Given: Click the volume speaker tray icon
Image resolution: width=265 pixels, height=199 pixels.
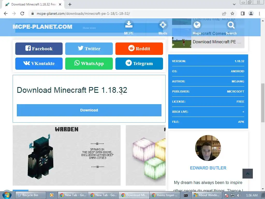Looking at the screenshot, I should pyautogui.click(x=239, y=195).
